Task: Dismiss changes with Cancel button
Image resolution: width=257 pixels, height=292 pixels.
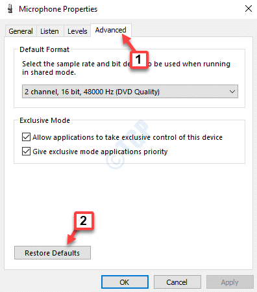Action: (x=177, y=282)
